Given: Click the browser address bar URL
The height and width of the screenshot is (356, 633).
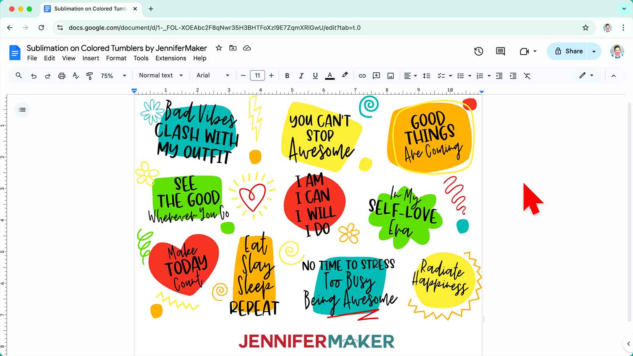Looking at the screenshot, I should pos(215,28).
